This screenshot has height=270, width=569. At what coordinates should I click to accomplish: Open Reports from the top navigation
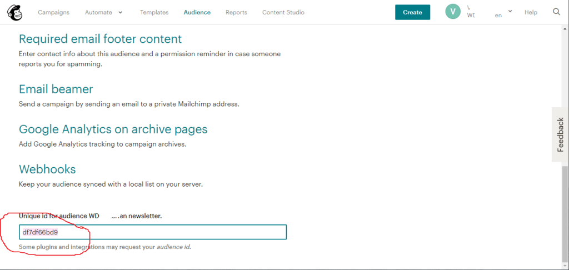(x=236, y=12)
